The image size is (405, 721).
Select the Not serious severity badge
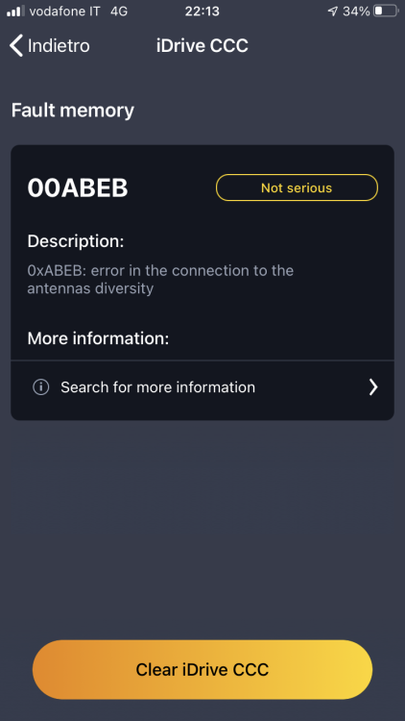tap(297, 187)
